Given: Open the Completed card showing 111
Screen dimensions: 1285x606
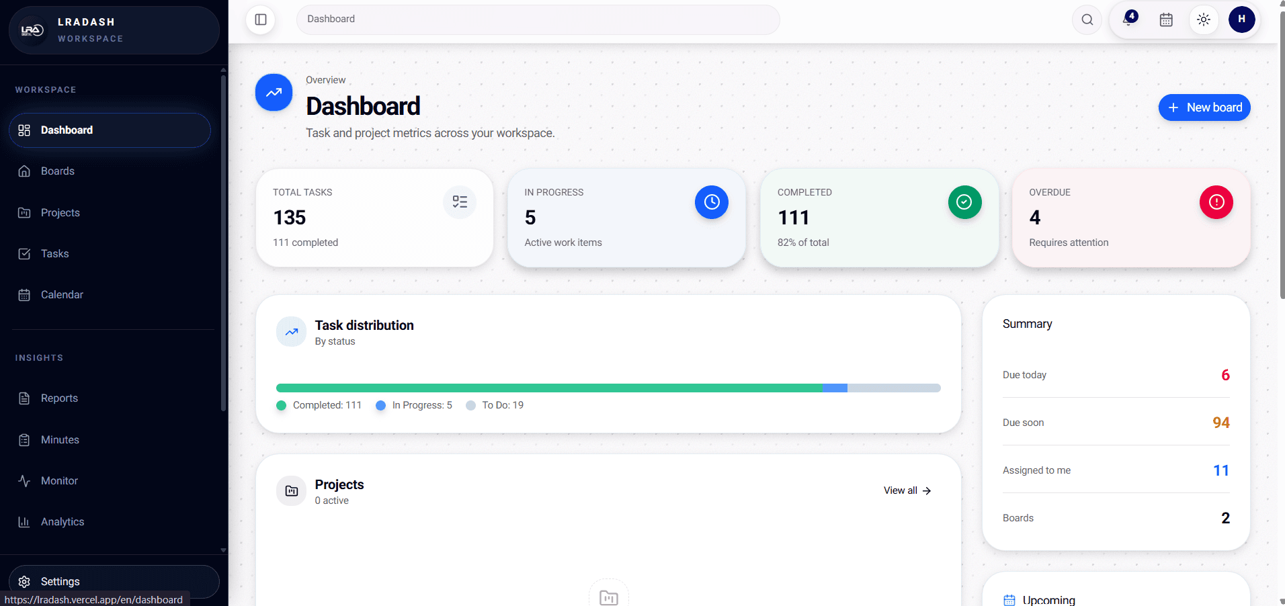Looking at the screenshot, I should tap(879, 218).
